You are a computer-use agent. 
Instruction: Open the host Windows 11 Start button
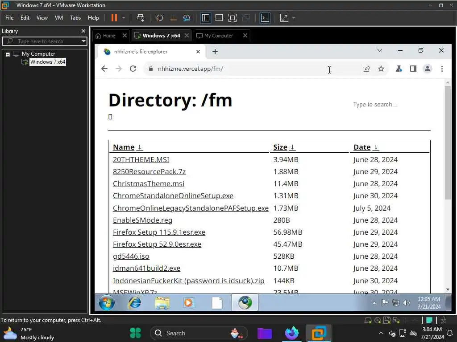135,333
